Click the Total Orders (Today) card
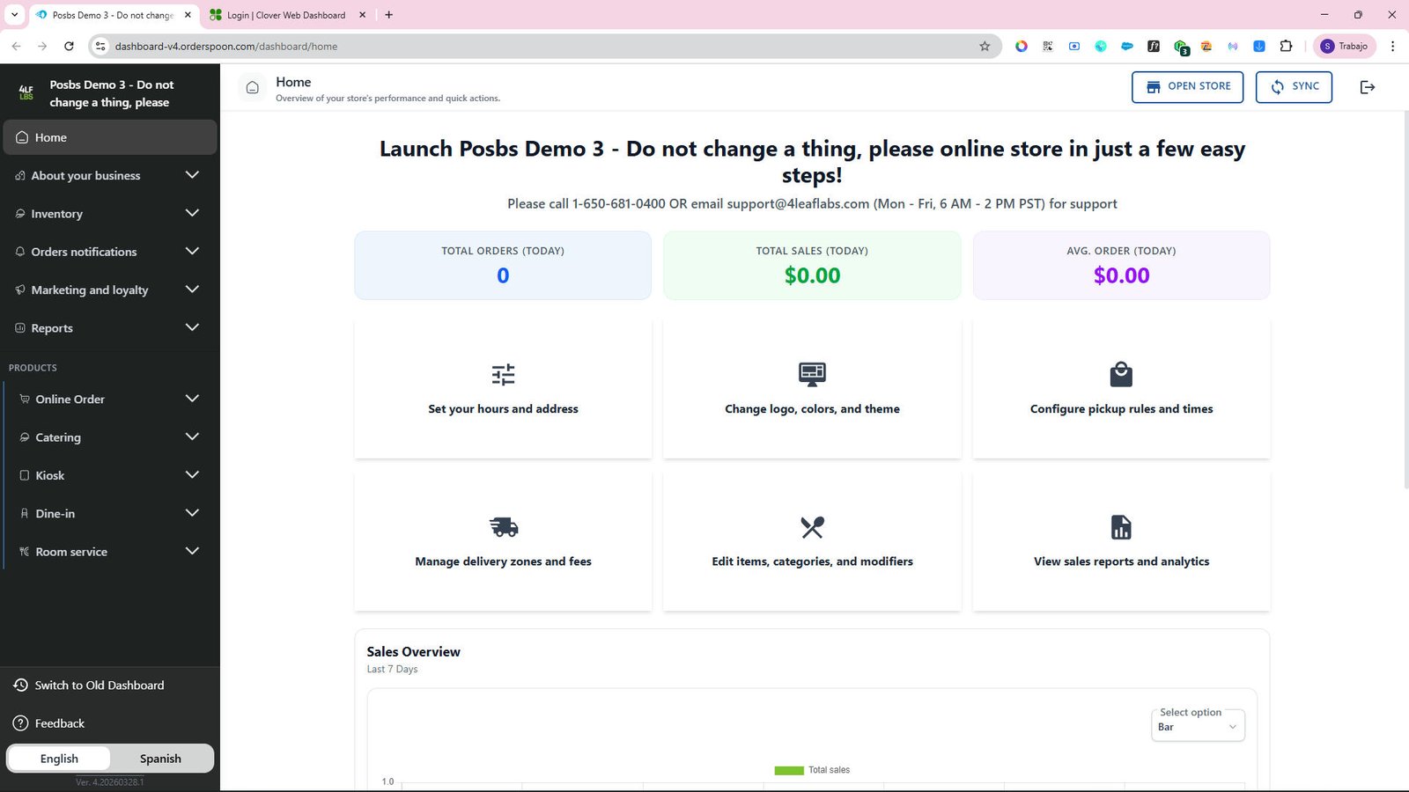The width and height of the screenshot is (1409, 792). pos(503,265)
